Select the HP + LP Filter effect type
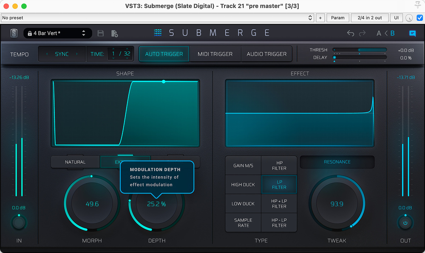The image size is (425, 253). [x=279, y=204]
